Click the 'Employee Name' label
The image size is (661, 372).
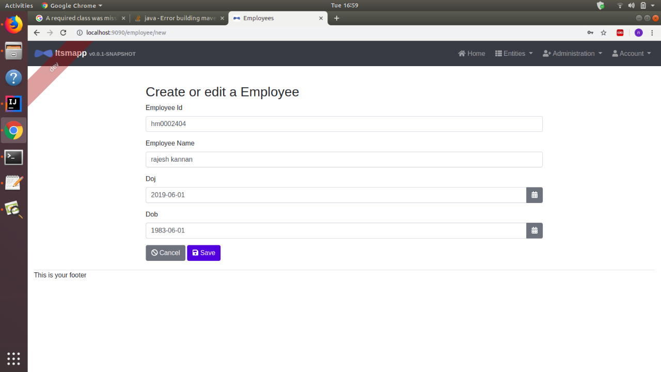point(170,143)
